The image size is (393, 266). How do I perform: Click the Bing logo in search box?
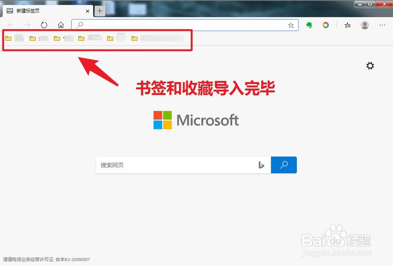[x=261, y=165]
